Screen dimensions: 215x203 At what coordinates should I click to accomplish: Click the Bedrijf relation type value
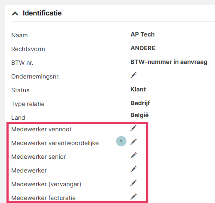(140, 103)
